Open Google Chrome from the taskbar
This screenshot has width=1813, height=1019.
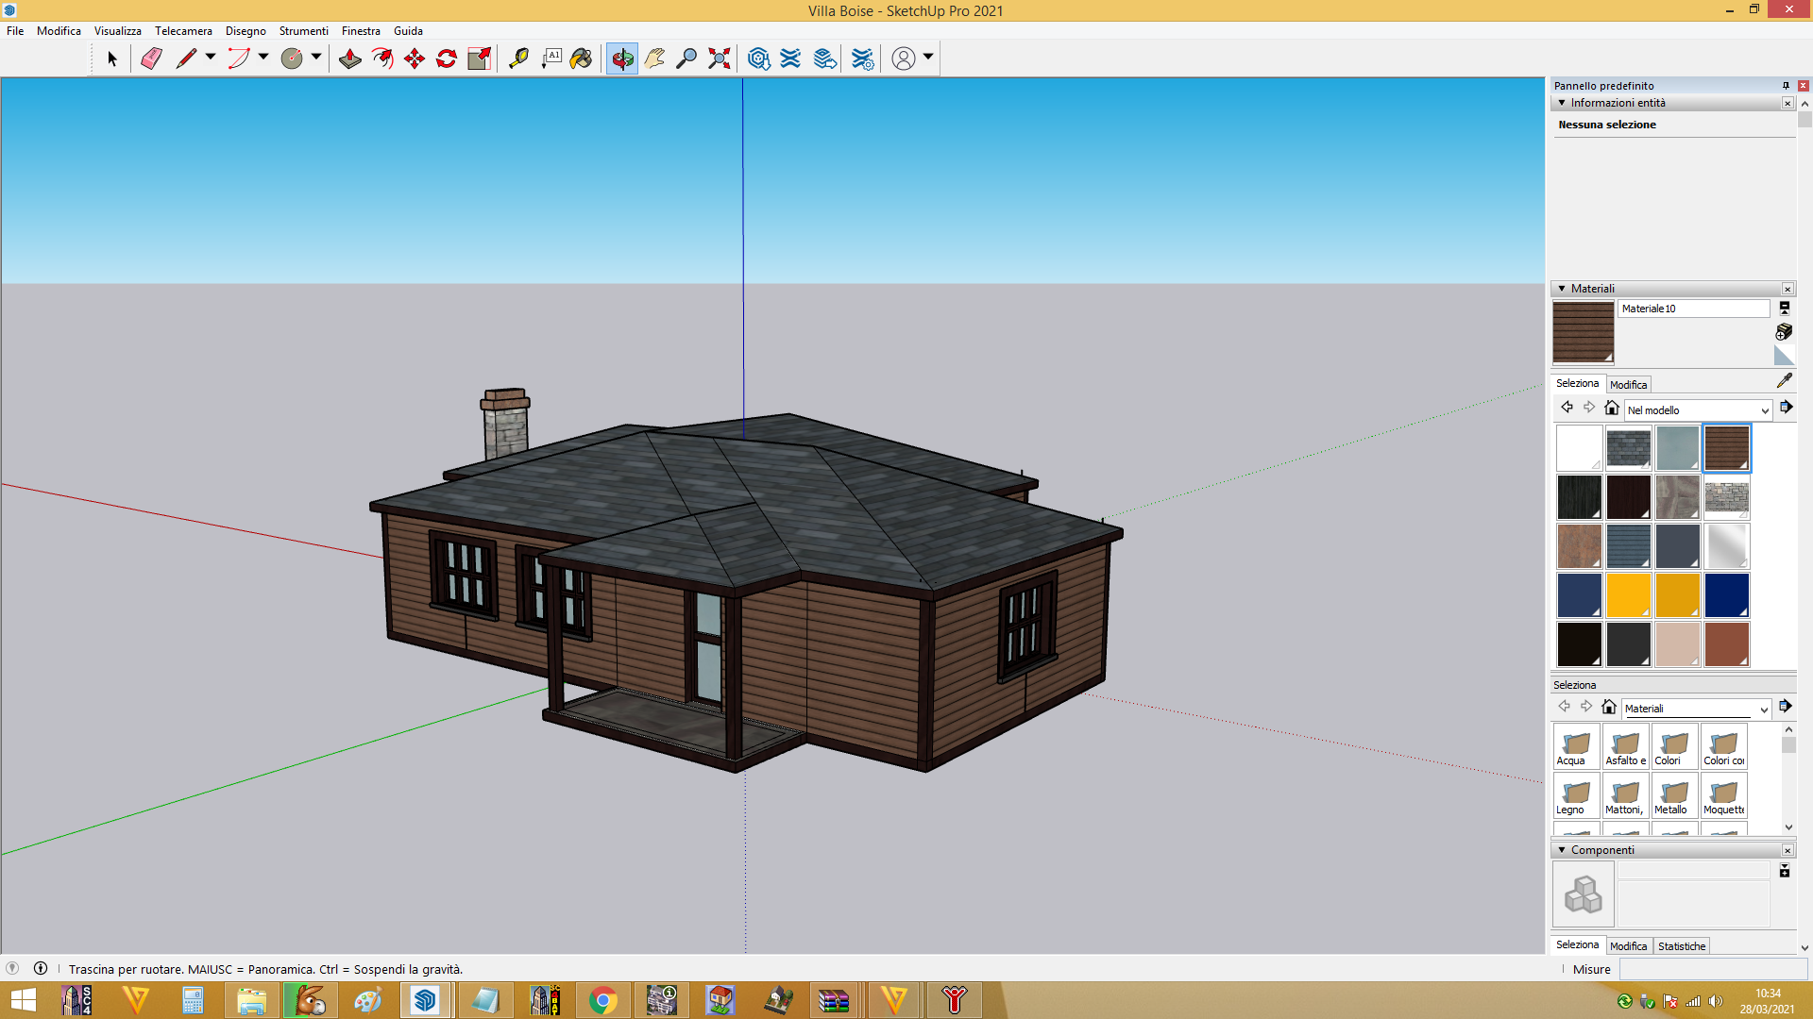click(x=602, y=1000)
